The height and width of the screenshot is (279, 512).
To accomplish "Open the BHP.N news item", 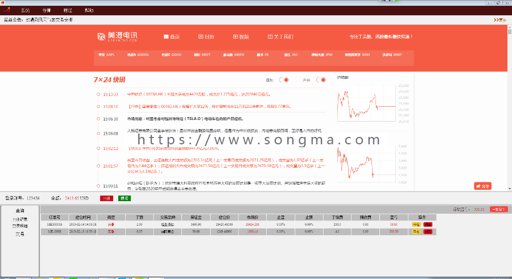I will tap(226, 186).
